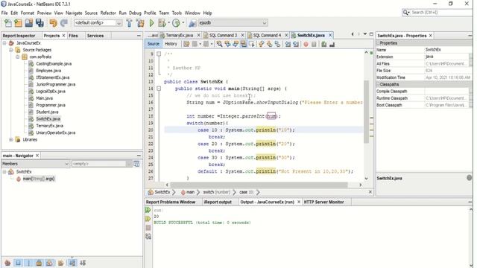
Task: Click the New File toolbar icon
Action: (x=8, y=23)
